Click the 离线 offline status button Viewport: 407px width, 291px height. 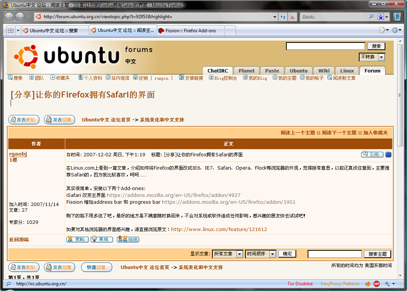(102, 239)
